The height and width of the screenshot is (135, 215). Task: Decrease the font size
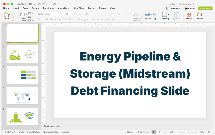click(x=80, y=14)
